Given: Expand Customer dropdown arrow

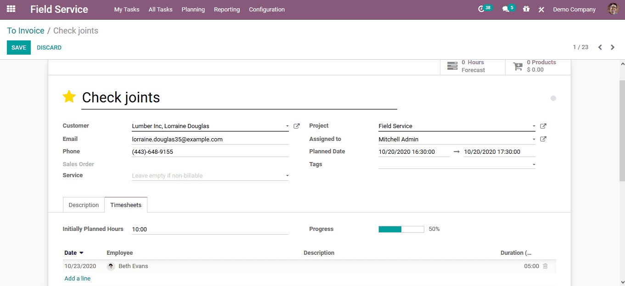Looking at the screenshot, I should [287, 126].
